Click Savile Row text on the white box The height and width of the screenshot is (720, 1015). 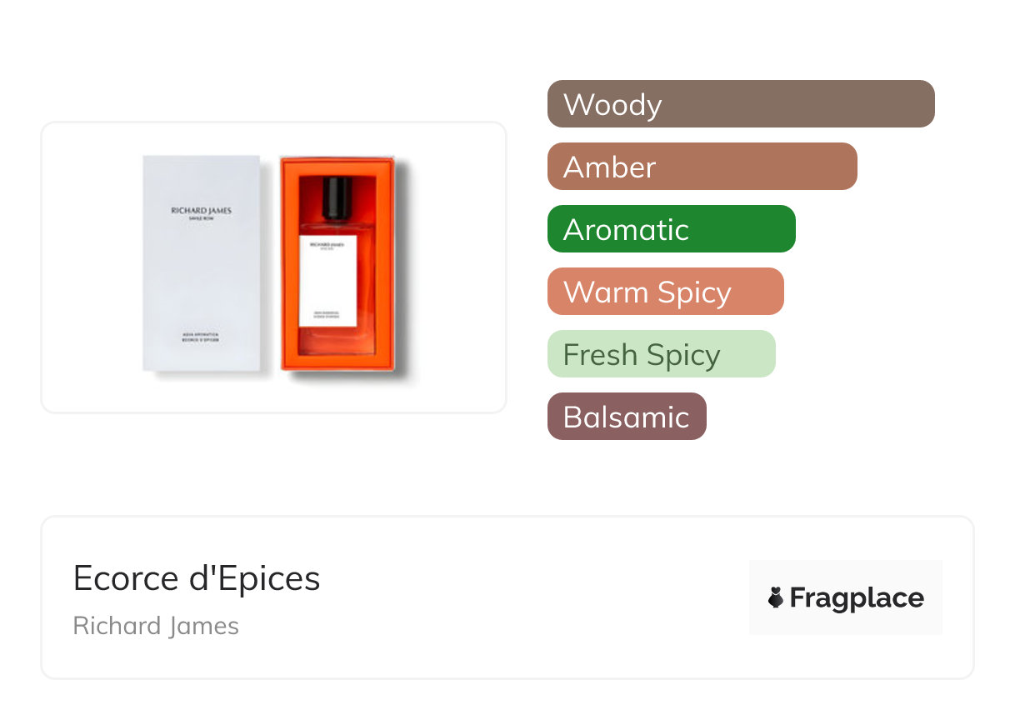tap(201, 218)
